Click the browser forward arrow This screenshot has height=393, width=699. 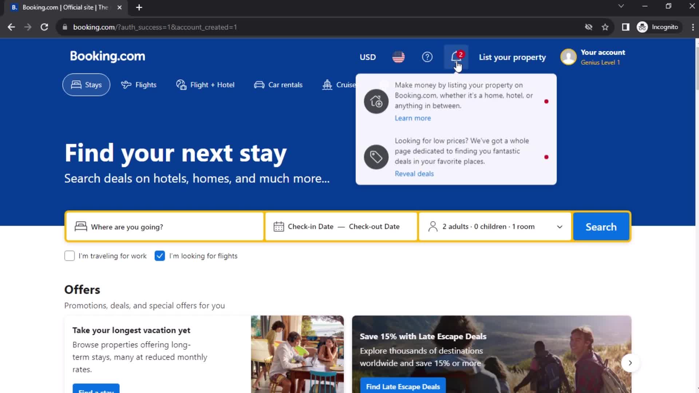pos(28,27)
